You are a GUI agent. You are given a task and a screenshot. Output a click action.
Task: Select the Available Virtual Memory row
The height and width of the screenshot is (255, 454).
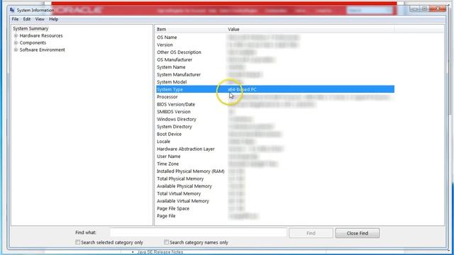point(275,201)
